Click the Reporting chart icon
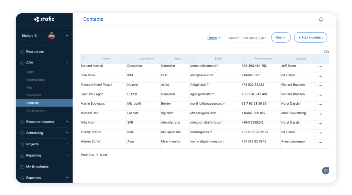 click(x=22, y=155)
